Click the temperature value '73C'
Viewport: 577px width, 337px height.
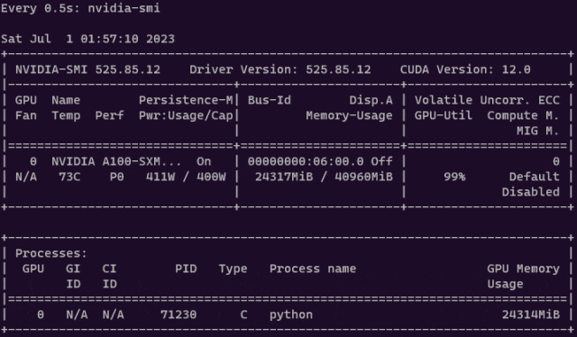pos(69,177)
